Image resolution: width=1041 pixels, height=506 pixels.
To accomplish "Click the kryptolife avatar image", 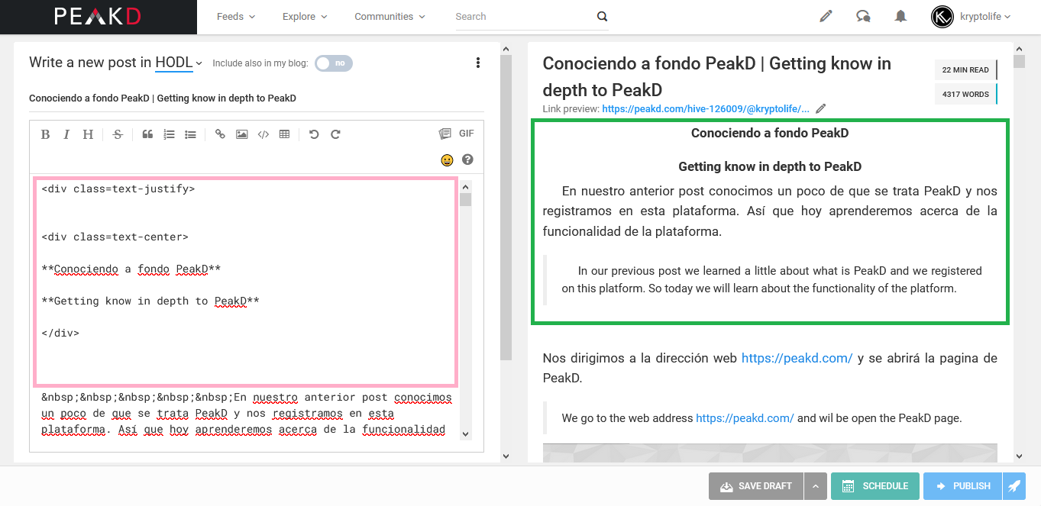I will 942,16.
